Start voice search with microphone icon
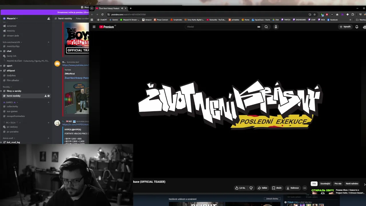 (276, 27)
